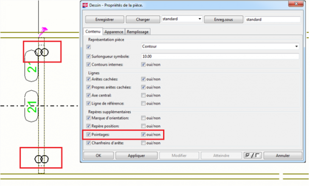Click the Appliquer button
Image resolution: width=310 pixels, height=186 pixels.
[136, 155]
